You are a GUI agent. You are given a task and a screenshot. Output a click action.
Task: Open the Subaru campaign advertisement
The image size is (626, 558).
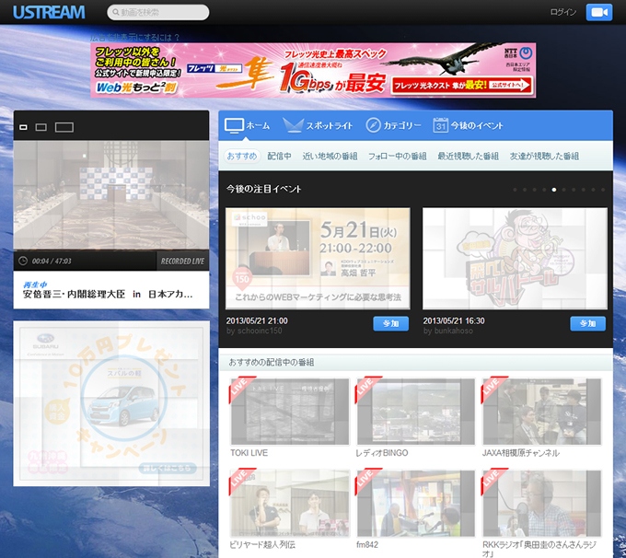[111, 403]
